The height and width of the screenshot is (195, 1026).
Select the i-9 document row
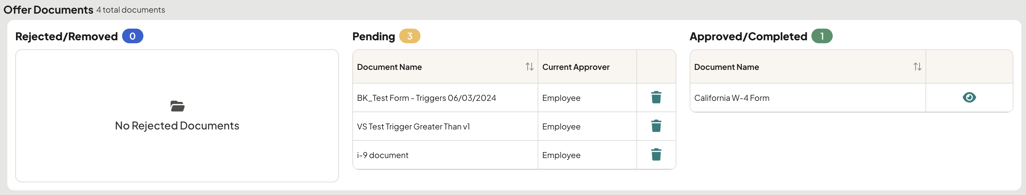coord(514,155)
